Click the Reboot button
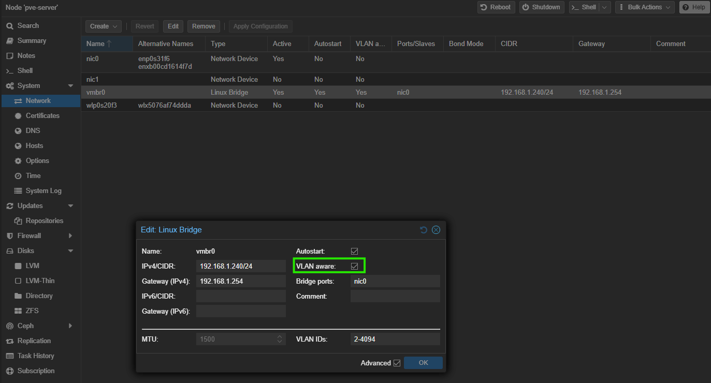The height and width of the screenshot is (383, 711). [x=496, y=7]
